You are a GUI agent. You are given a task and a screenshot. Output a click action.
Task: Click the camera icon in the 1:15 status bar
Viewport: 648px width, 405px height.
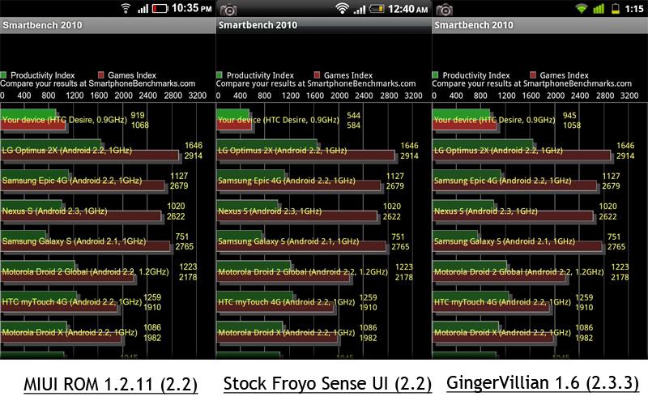(444, 10)
